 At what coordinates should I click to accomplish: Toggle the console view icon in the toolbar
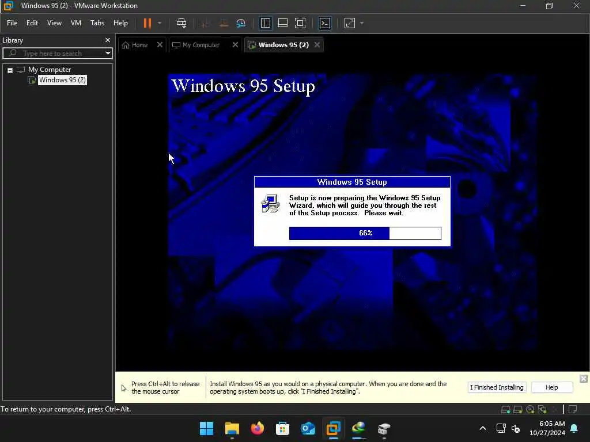pyautogui.click(x=325, y=23)
